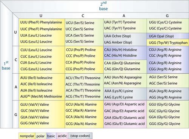The width and height of the screenshot is (189, 139).
Task: Click CGU (Arg/R) Arginine
Action: coord(165,49)
